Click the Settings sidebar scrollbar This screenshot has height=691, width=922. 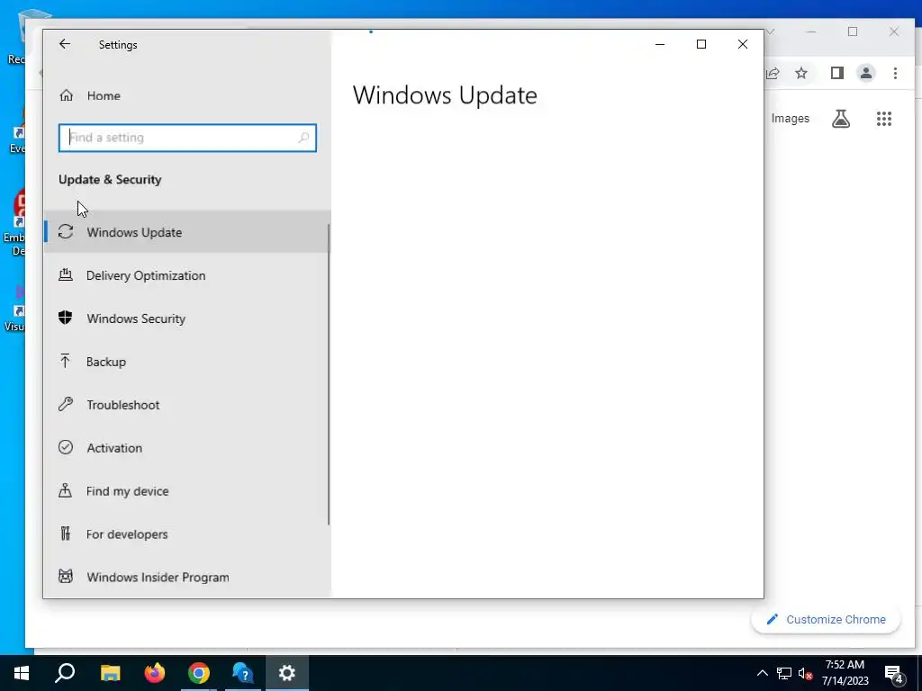click(329, 374)
